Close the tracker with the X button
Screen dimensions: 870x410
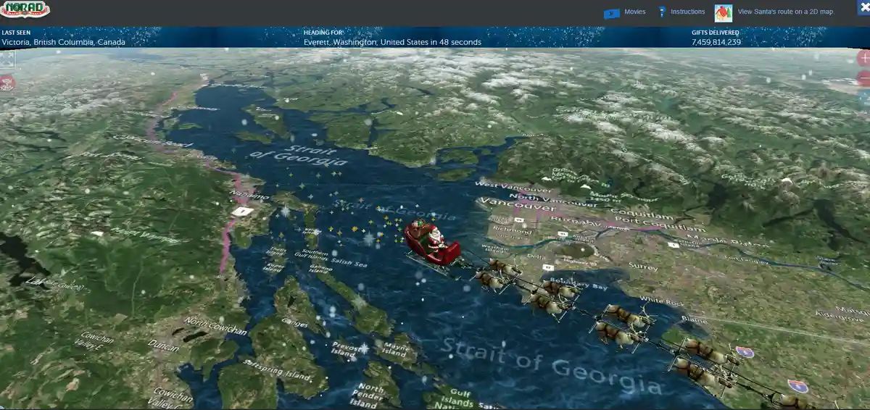tap(863, 7)
